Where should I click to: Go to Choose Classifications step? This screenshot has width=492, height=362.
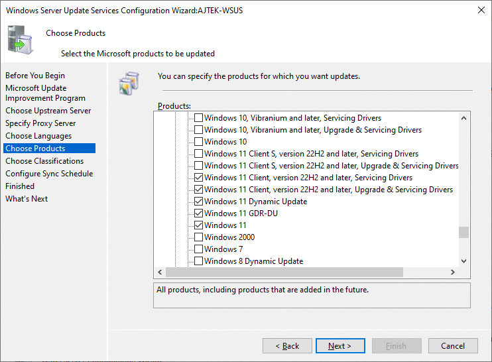click(44, 161)
